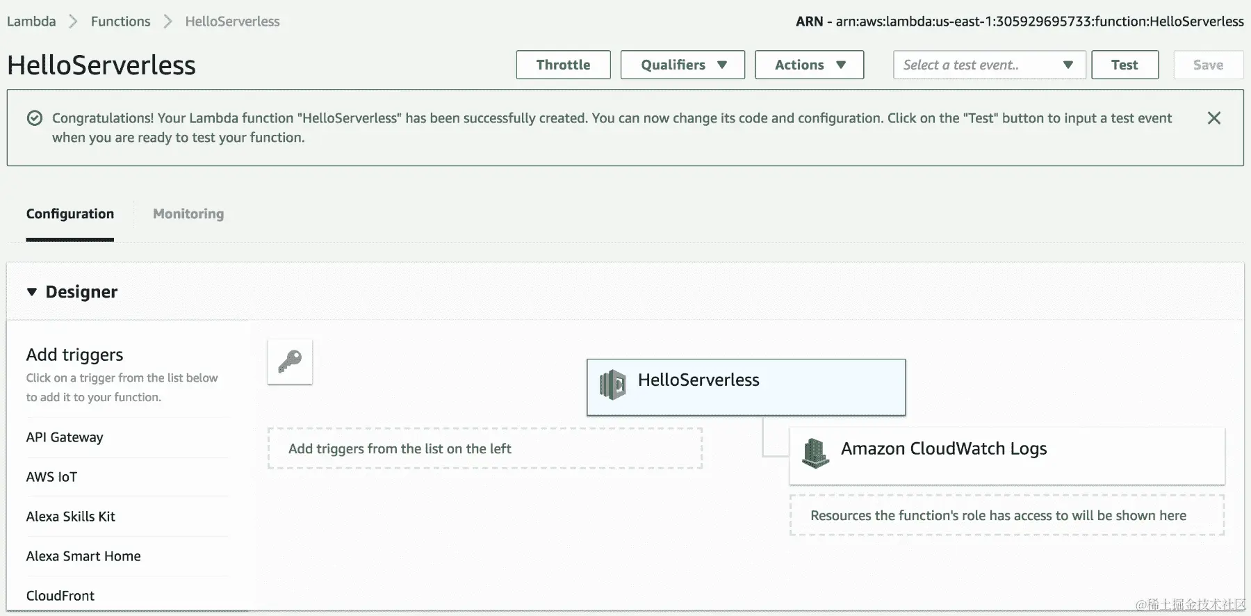Switch to the Monitoring tab
The width and height of the screenshot is (1251, 616).
click(x=188, y=214)
